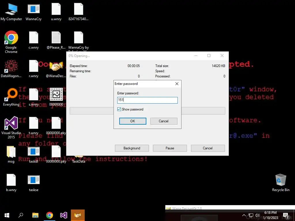The width and height of the screenshot is (295, 221).
Task: Cancel the extraction in the Opening window
Action: [208, 148]
